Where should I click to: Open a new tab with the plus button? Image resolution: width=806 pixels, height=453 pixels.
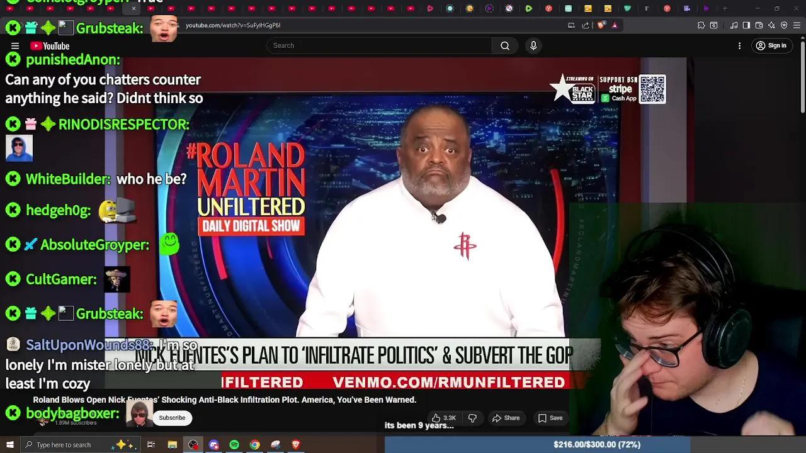pyautogui.click(x=725, y=9)
